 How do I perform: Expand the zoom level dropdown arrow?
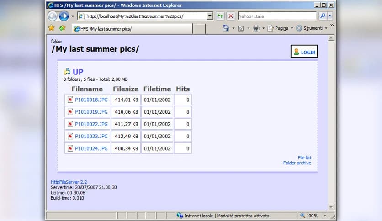[x=325, y=216]
